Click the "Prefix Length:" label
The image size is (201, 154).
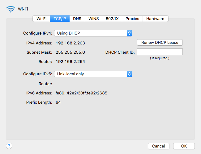pyautogui.click(x=39, y=102)
